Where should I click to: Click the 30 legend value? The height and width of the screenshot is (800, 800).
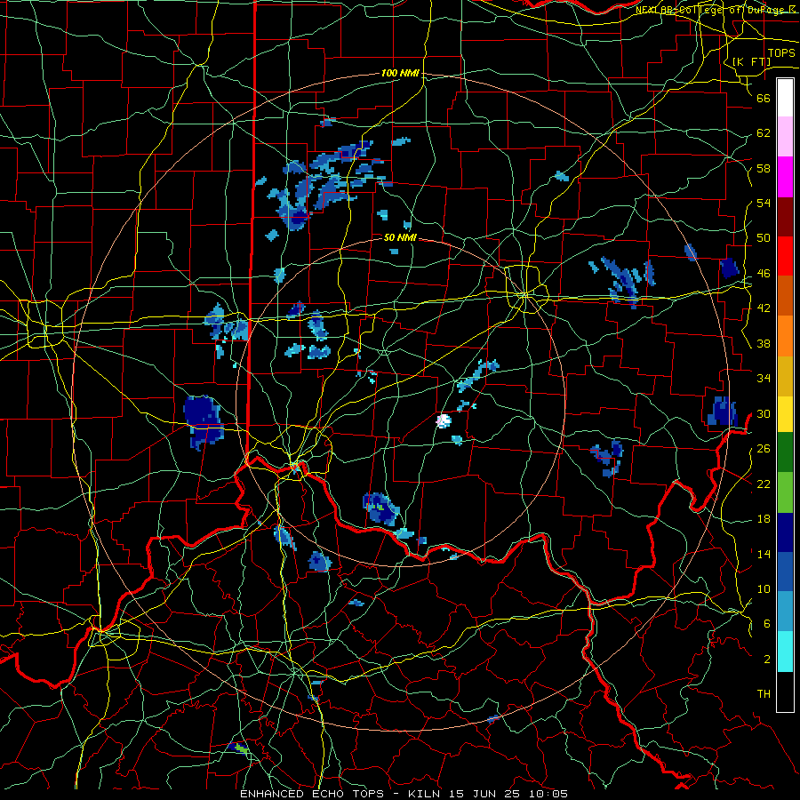point(764,413)
